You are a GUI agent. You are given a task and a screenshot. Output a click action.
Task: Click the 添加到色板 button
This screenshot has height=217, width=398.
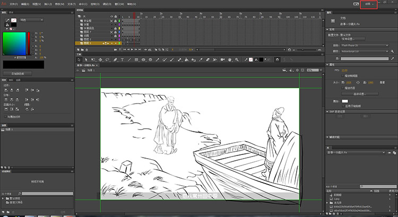pos(18,74)
